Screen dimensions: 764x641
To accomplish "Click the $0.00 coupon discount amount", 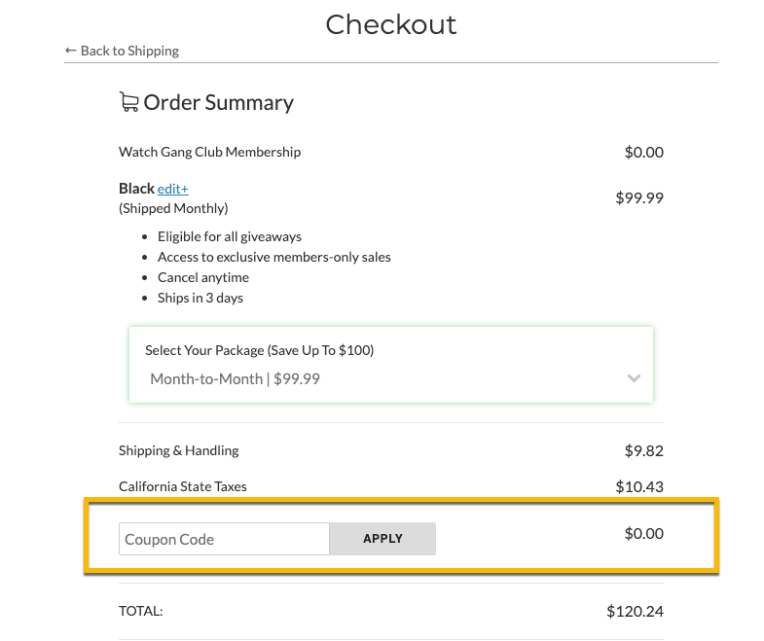I will pyautogui.click(x=644, y=533).
